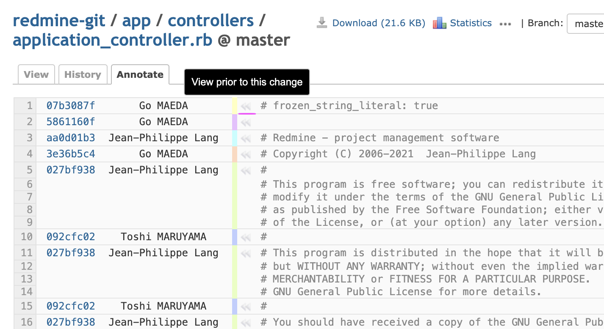Click the prior-change arrows on line 10
The width and height of the screenshot is (604, 329).
coord(246,237)
